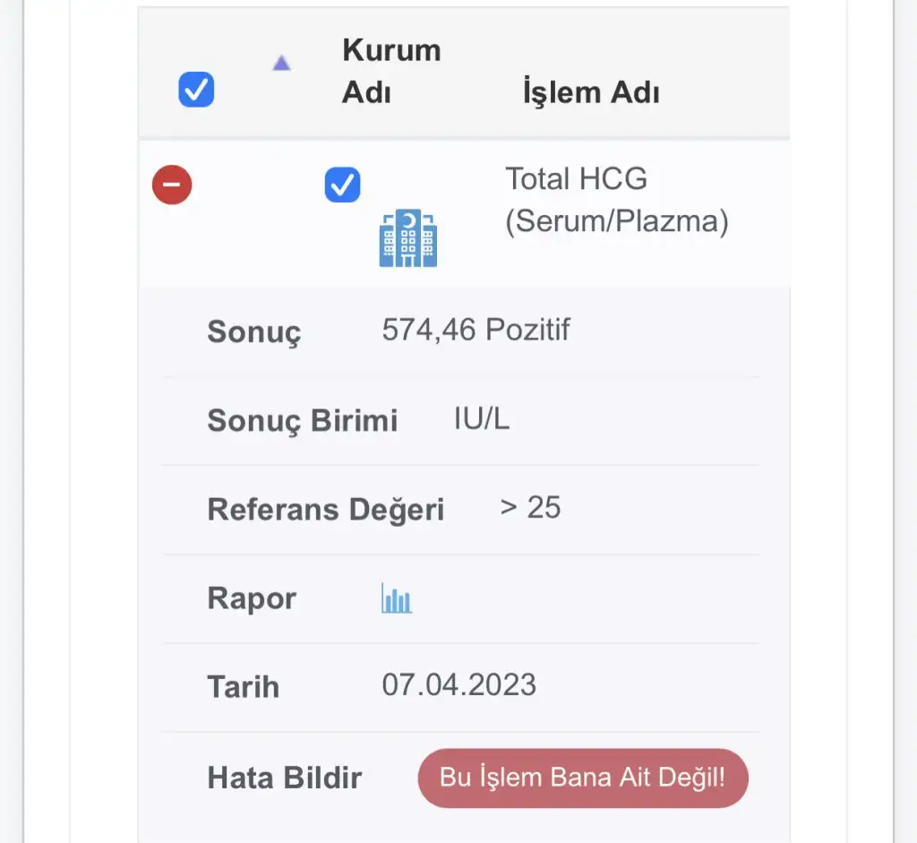This screenshot has height=843, width=917.
Task: Toggle the select-all checkbox in table header
Action: tap(196, 90)
